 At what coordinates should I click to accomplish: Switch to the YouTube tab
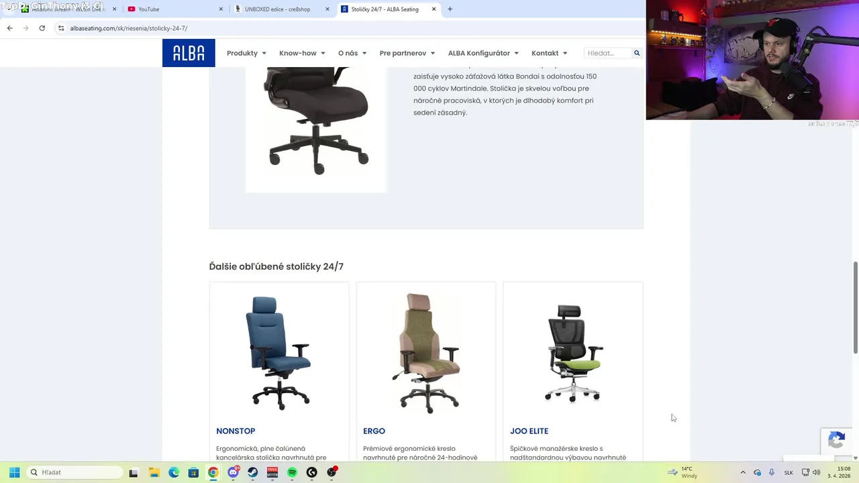(x=174, y=9)
